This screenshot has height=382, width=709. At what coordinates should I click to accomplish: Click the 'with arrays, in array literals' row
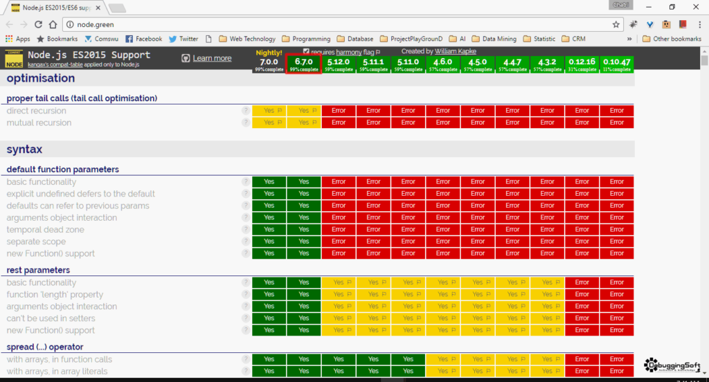point(57,372)
